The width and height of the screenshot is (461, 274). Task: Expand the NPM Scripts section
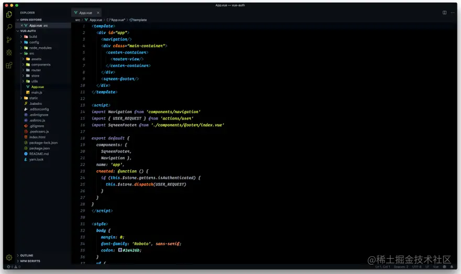click(x=30, y=260)
